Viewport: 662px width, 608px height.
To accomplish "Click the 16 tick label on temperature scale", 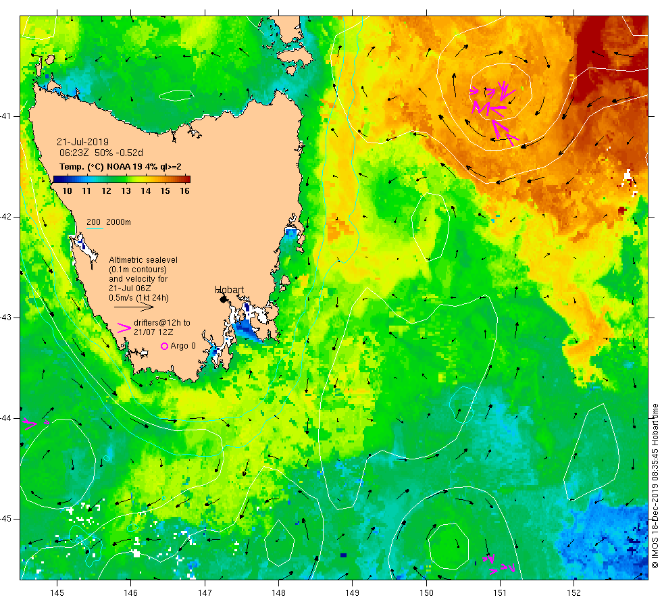I will 184,191.
